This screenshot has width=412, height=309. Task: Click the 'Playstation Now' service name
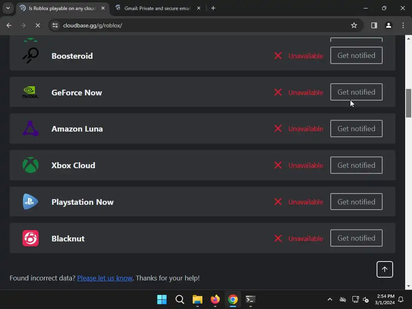[x=82, y=202]
